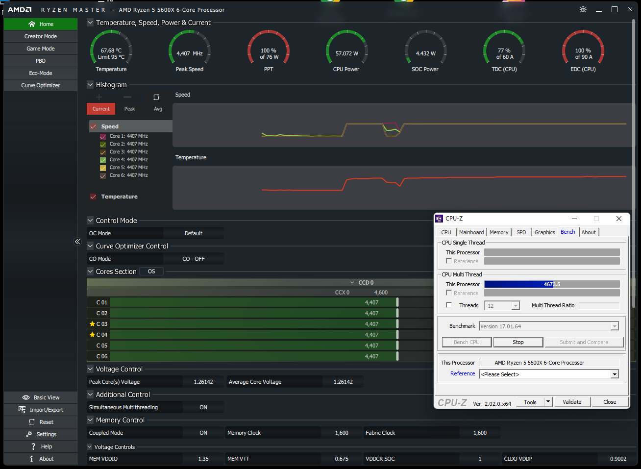
Task: Toggle the Core 1 speed checkbox
Action: point(103,136)
